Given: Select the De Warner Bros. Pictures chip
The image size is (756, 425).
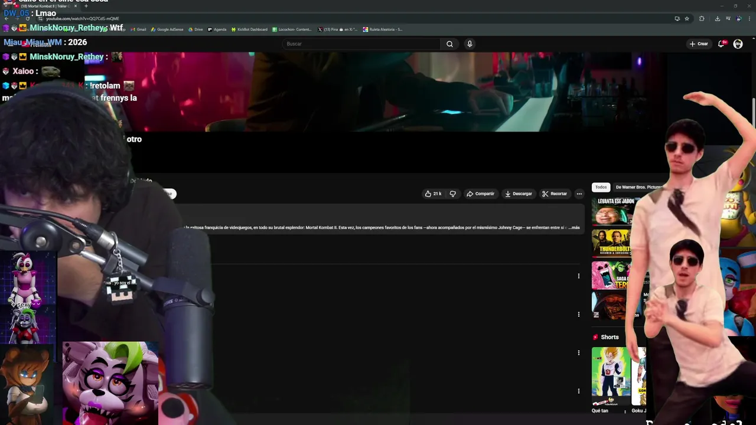Looking at the screenshot, I should 638,187.
